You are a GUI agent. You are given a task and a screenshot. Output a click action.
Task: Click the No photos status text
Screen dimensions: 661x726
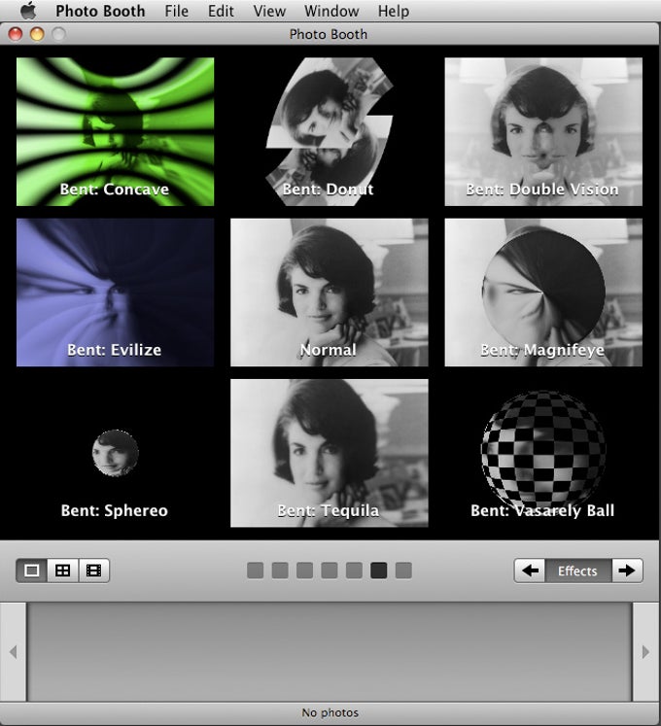(x=330, y=712)
